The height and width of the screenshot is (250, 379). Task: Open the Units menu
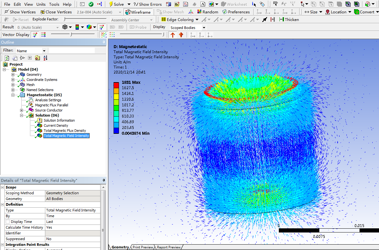[x=41, y=4]
